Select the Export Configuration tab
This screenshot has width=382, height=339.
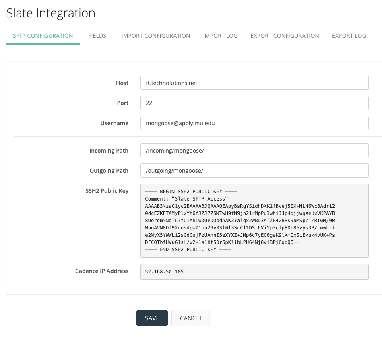(x=285, y=36)
